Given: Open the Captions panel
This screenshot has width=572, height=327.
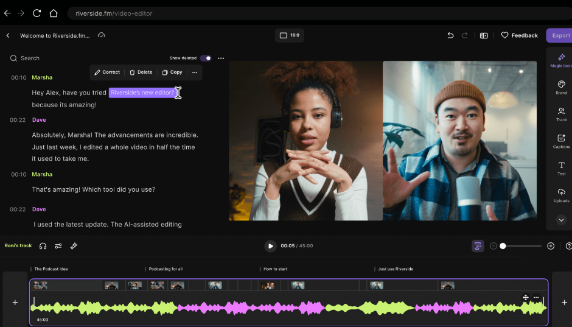Looking at the screenshot, I should (x=562, y=142).
